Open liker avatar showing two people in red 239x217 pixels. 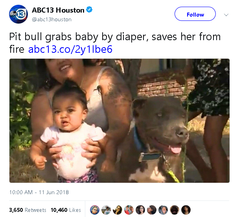click(129, 210)
